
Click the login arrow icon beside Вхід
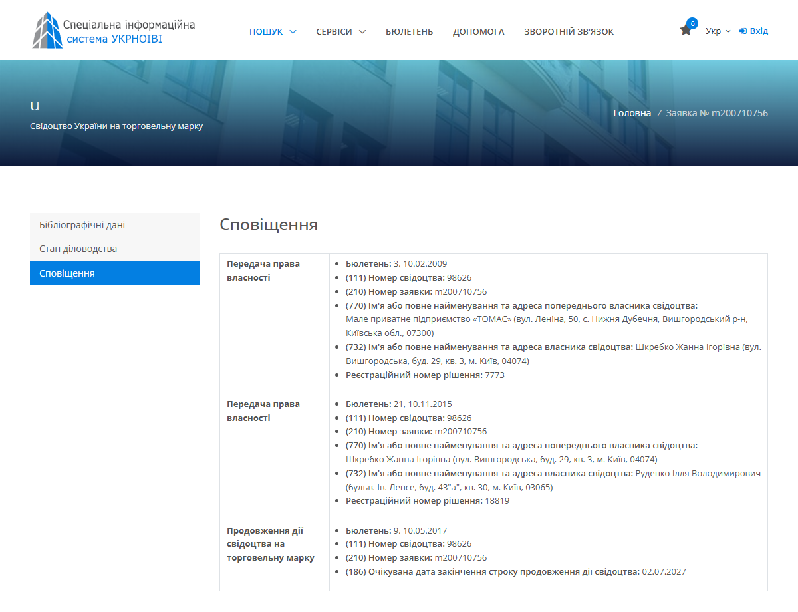[x=743, y=31]
